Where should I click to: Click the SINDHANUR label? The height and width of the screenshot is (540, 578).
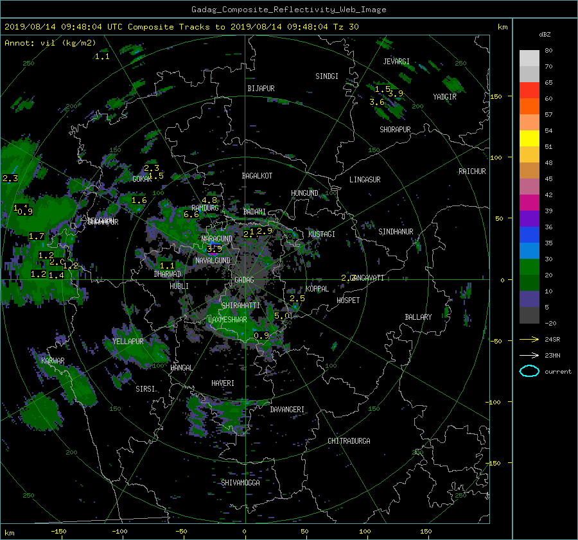coord(396,232)
